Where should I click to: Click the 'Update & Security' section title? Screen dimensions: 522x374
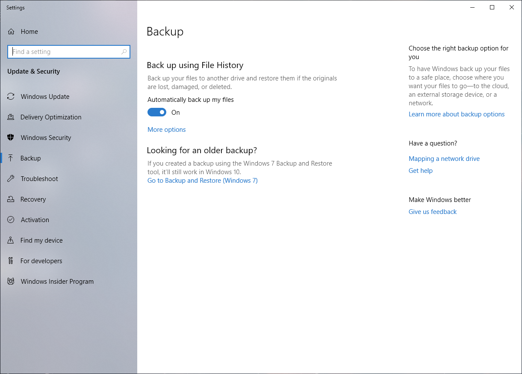(34, 71)
